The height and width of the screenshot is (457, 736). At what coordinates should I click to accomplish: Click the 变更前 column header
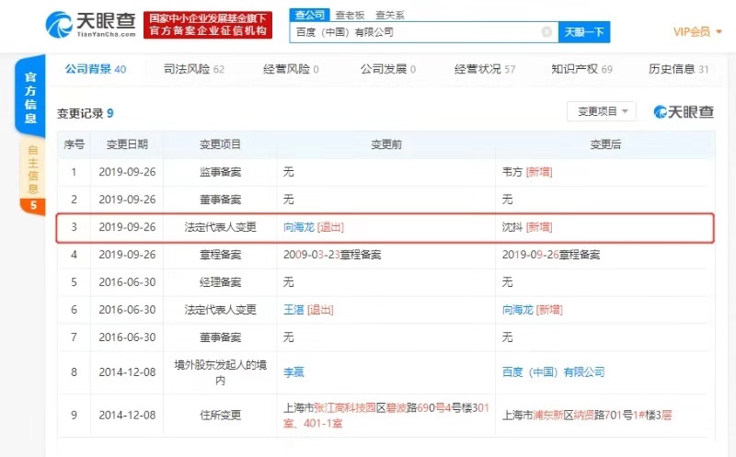click(x=386, y=144)
